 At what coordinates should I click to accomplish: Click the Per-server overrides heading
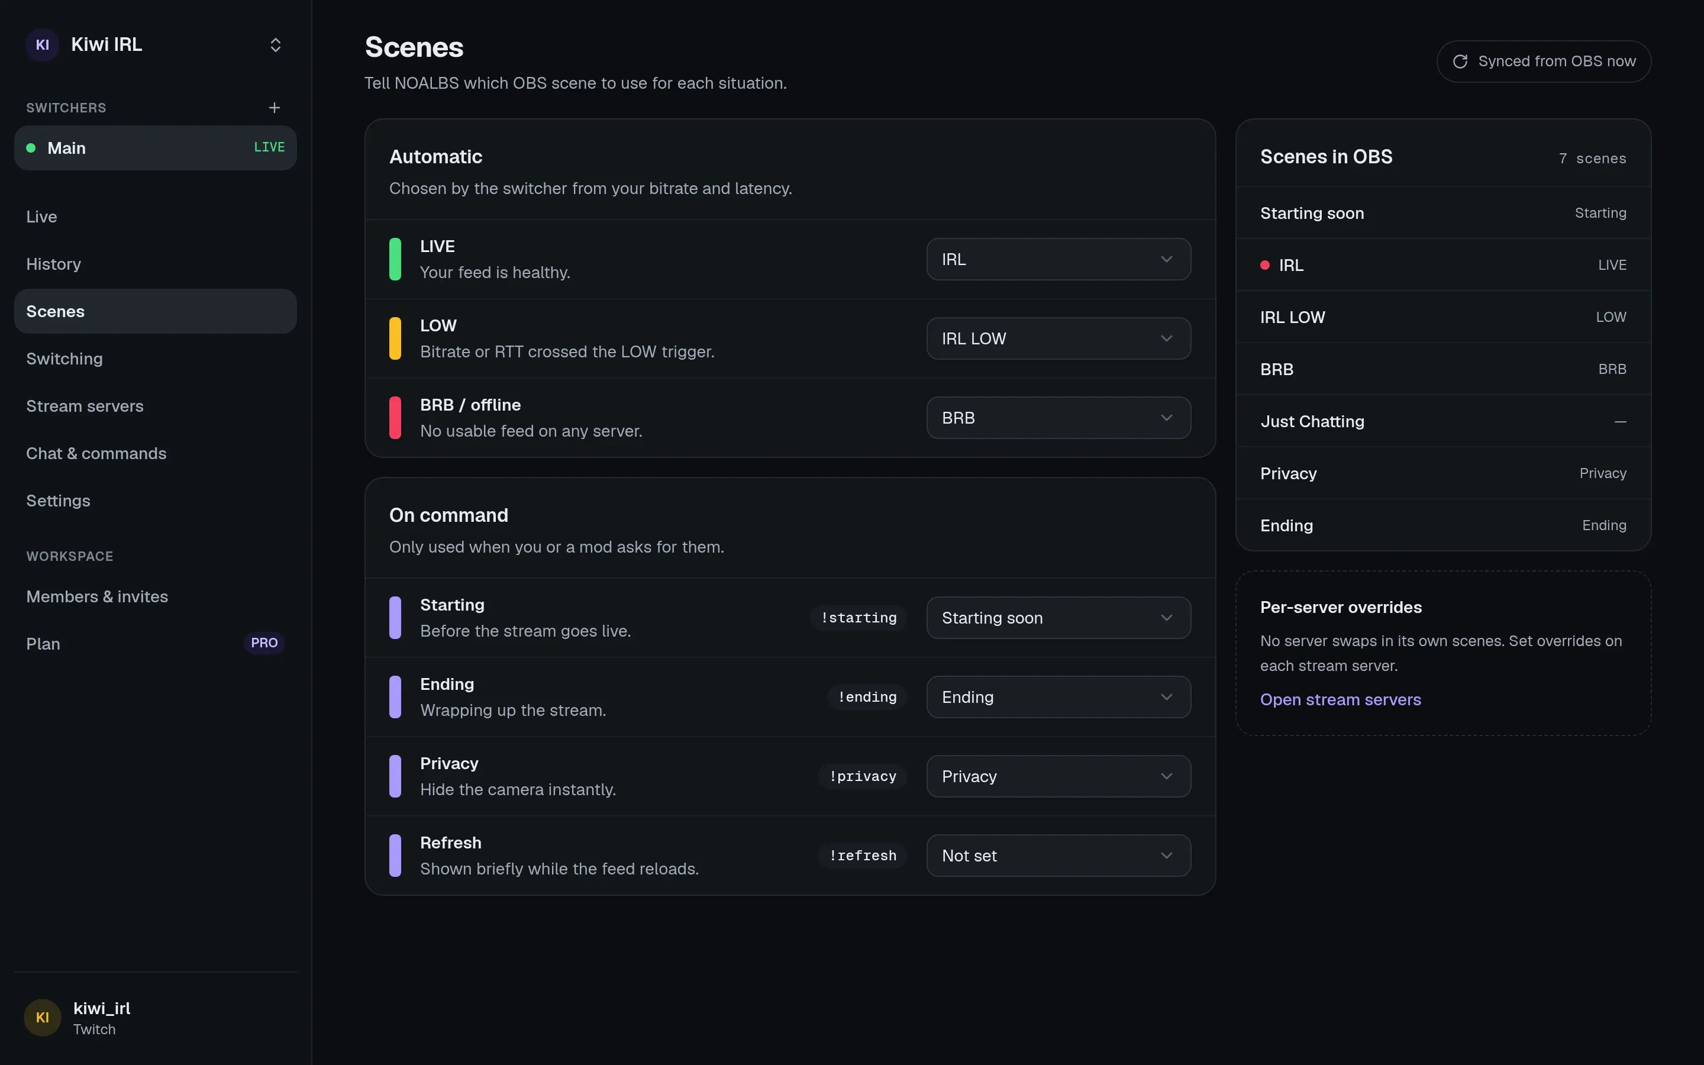(x=1341, y=607)
